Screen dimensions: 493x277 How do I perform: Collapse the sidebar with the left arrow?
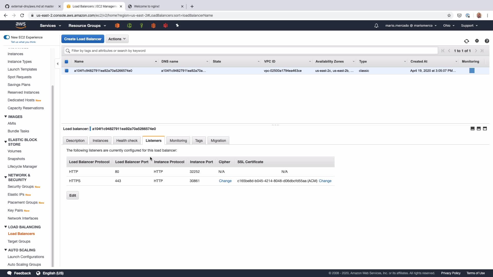(x=58, y=64)
